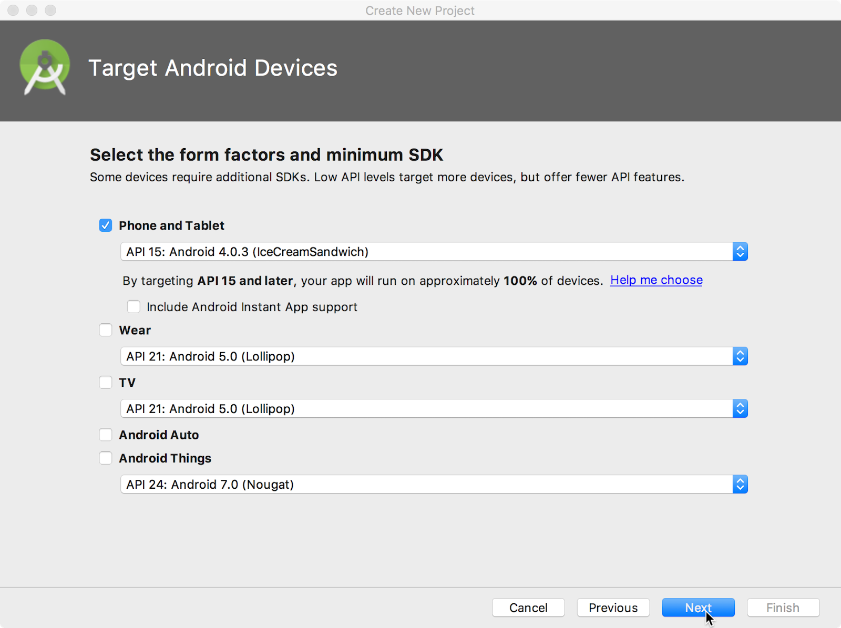841x628 pixels.
Task: Open the Phone and Tablet minimum SDK dropdown
Action: click(x=434, y=252)
